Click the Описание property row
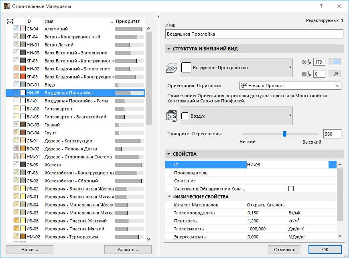This screenshot has height=258, width=349. tap(251, 181)
